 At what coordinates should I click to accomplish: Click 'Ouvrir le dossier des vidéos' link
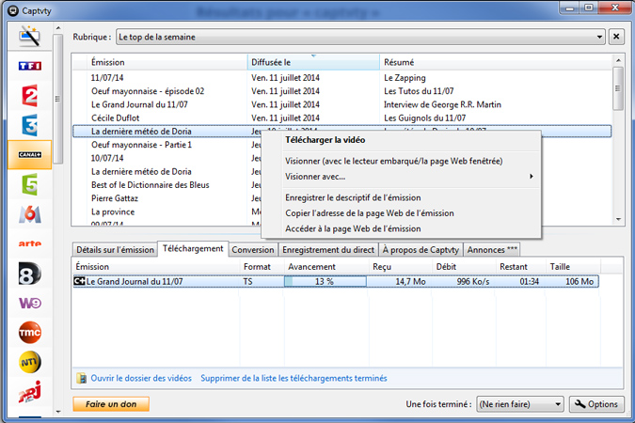(140, 379)
